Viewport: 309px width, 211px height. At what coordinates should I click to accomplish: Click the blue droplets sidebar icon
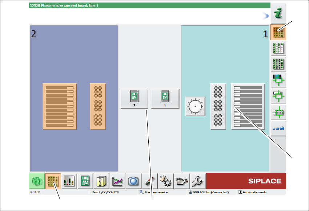pyautogui.click(x=278, y=128)
